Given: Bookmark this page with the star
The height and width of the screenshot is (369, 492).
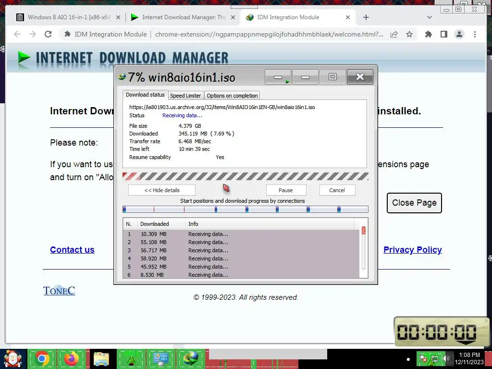Looking at the screenshot, I should coord(409,34).
